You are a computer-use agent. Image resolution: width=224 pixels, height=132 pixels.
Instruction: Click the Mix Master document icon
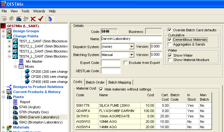coord(21,61)
